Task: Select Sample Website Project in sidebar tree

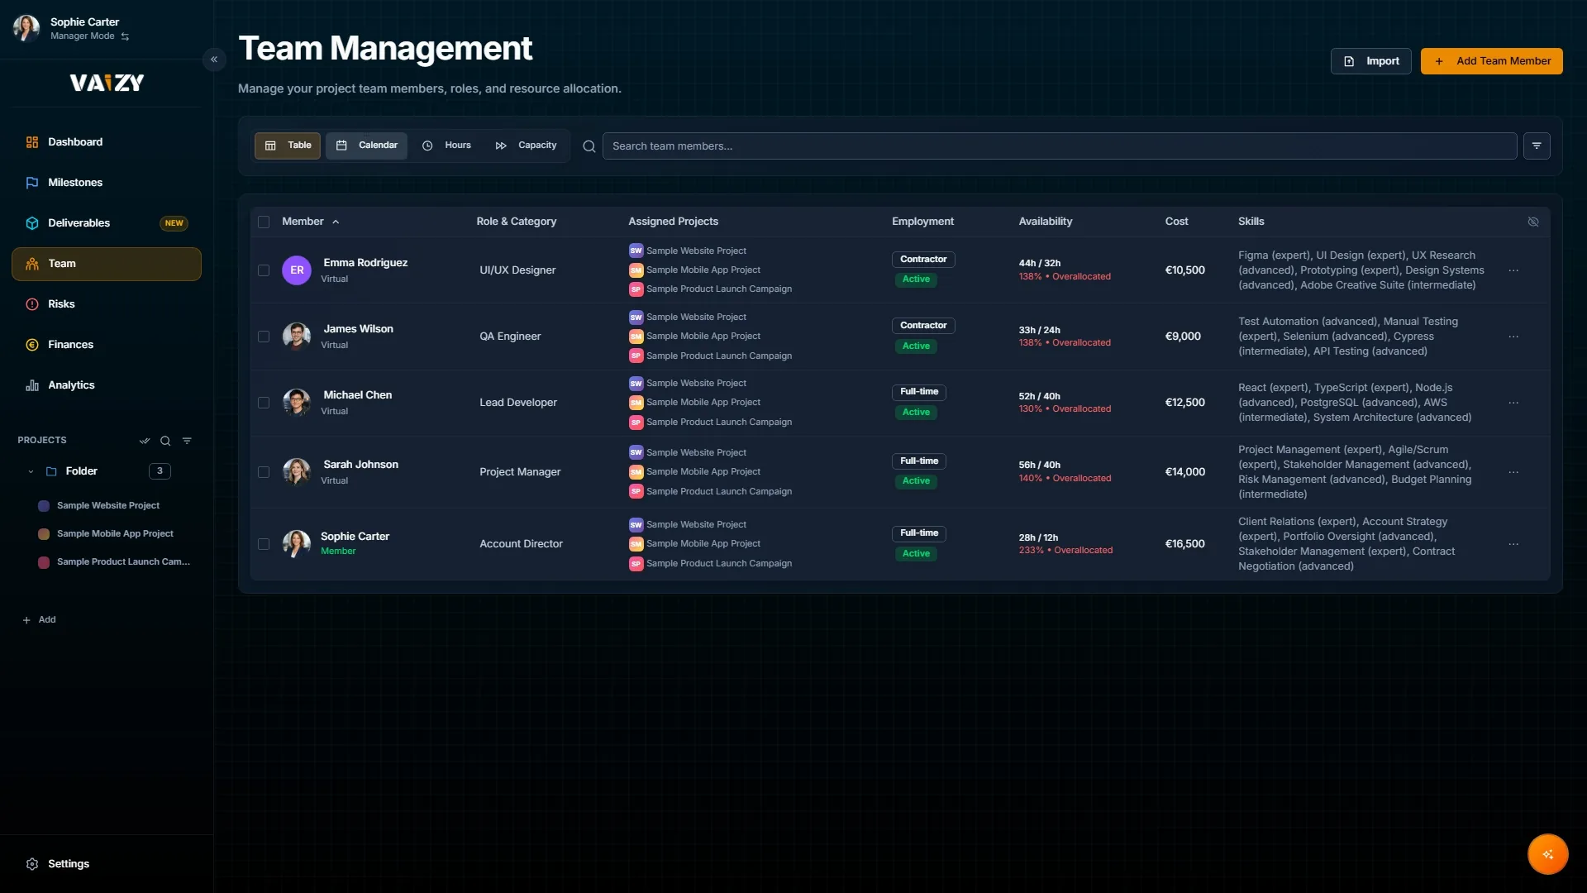Action: coord(107,506)
